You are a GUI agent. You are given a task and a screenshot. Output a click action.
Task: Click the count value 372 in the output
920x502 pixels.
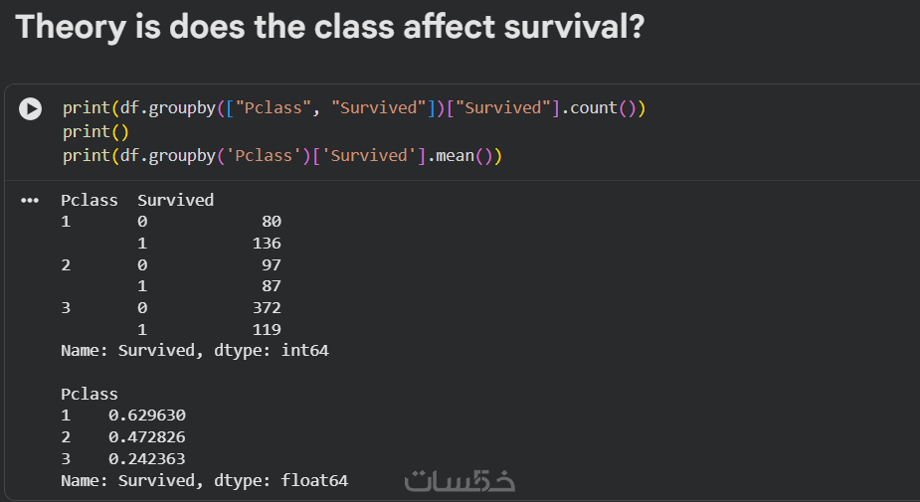[266, 307]
